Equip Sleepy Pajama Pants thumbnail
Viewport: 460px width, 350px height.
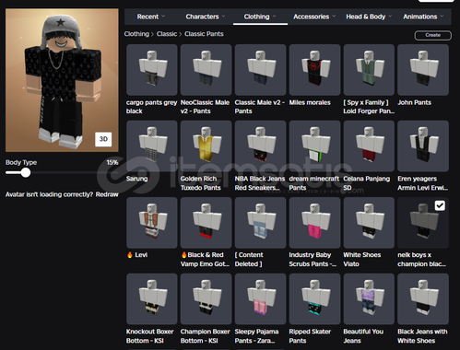pyautogui.click(x=260, y=299)
